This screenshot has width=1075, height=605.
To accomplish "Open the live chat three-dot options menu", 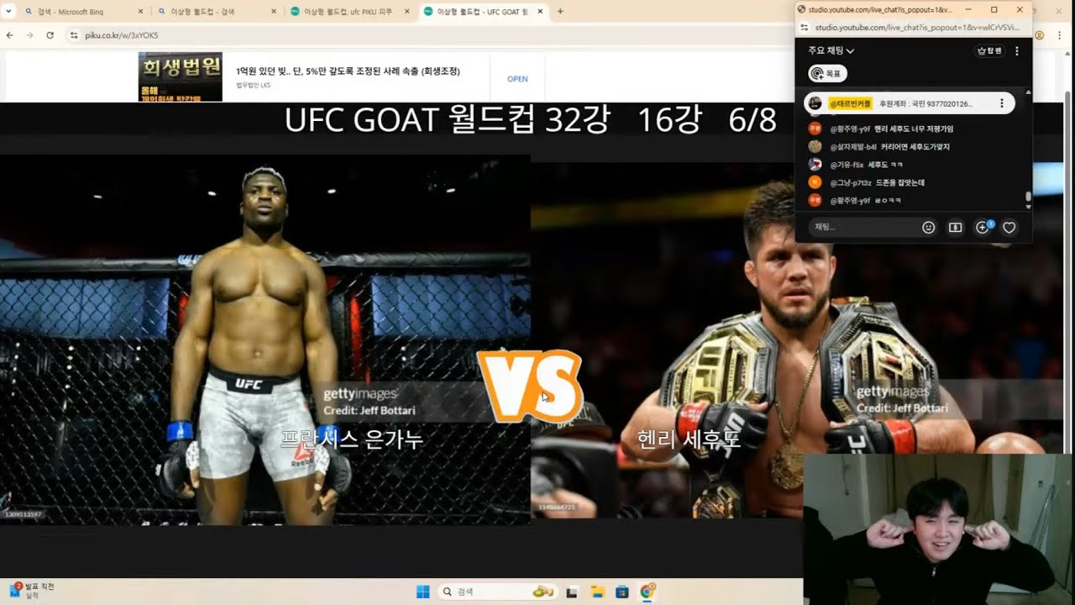I will [x=1017, y=50].
